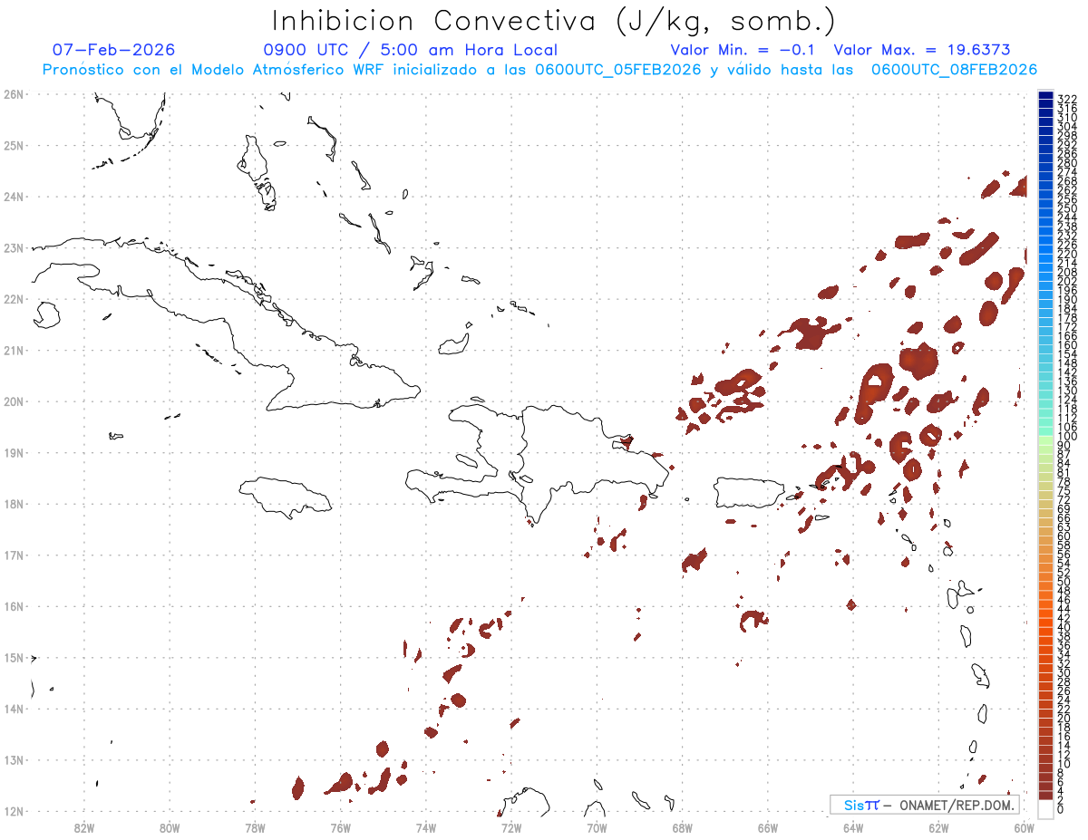Click the 22N latitude label
The width and height of the screenshot is (1088, 840).
click(x=14, y=299)
